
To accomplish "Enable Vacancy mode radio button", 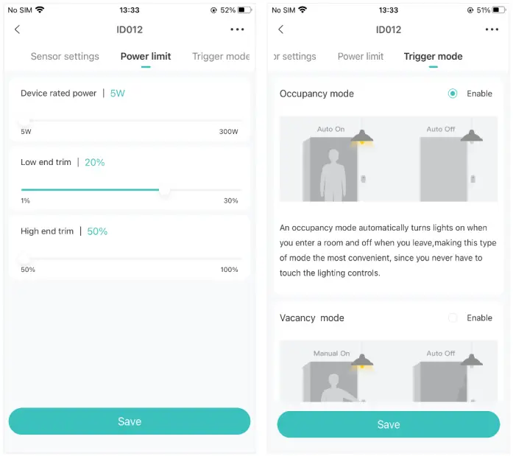I will click(x=453, y=318).
